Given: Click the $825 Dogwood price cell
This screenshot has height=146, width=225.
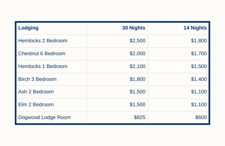Looking at the screenshot, I should click(140, 117).
